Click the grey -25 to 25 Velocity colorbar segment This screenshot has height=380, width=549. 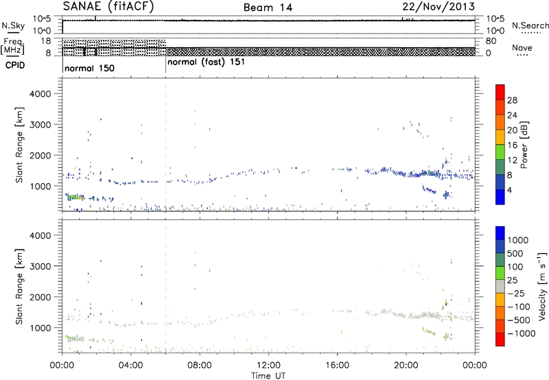point(500,287)
